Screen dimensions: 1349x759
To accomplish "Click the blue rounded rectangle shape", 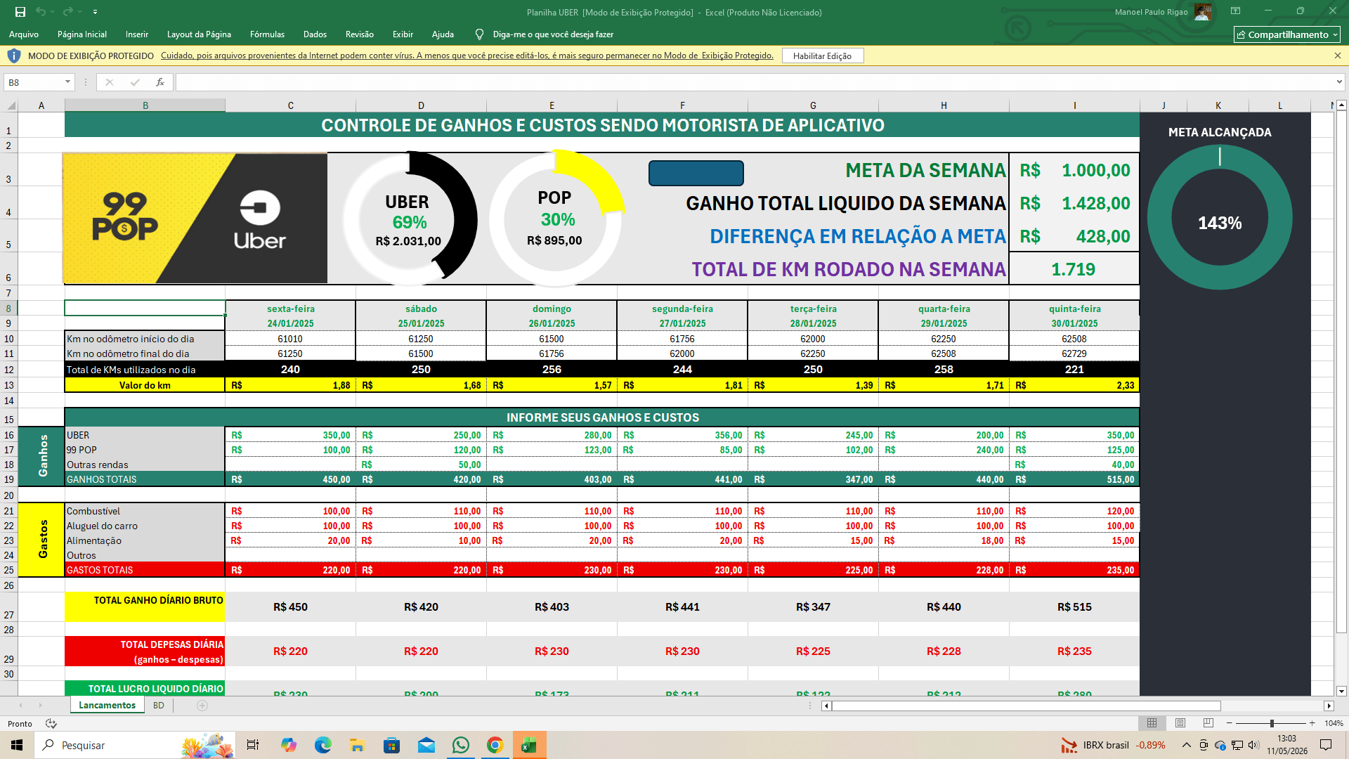I will [x=696, y=173].
